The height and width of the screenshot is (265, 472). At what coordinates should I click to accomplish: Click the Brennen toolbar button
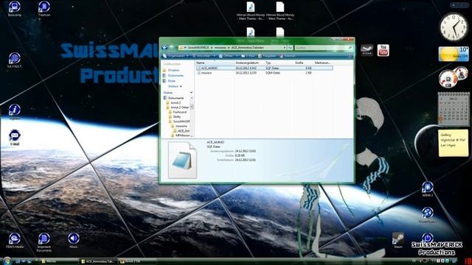[x=288, y=56]
